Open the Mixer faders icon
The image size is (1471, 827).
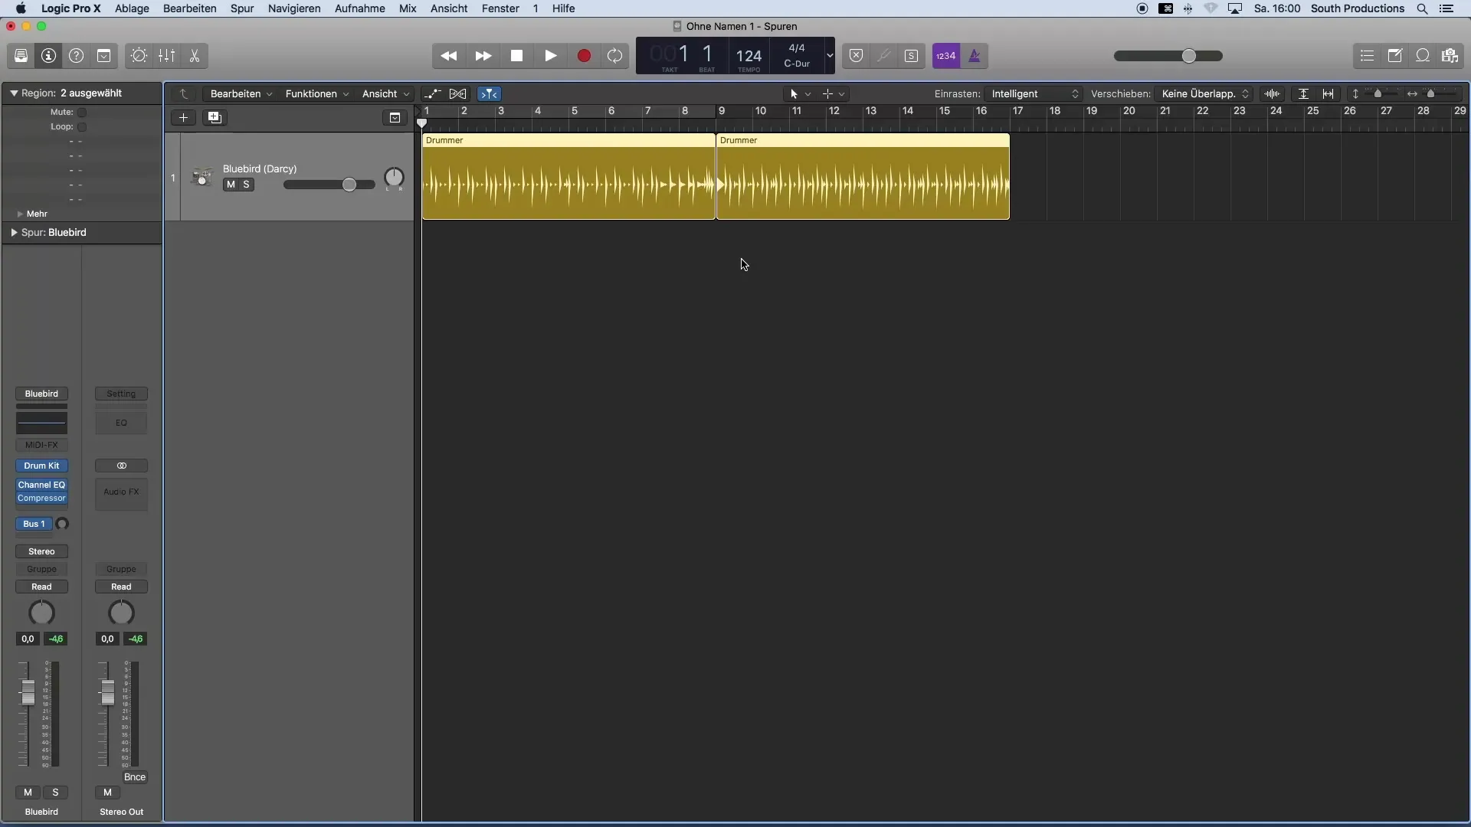click(x=166, y=56)
